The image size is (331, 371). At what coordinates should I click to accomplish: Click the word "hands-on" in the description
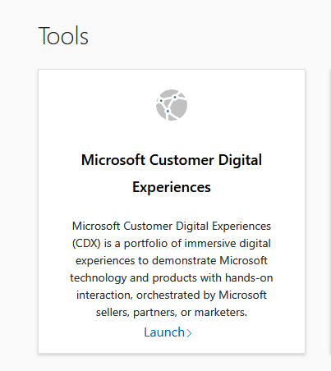[x=249, y=277]
